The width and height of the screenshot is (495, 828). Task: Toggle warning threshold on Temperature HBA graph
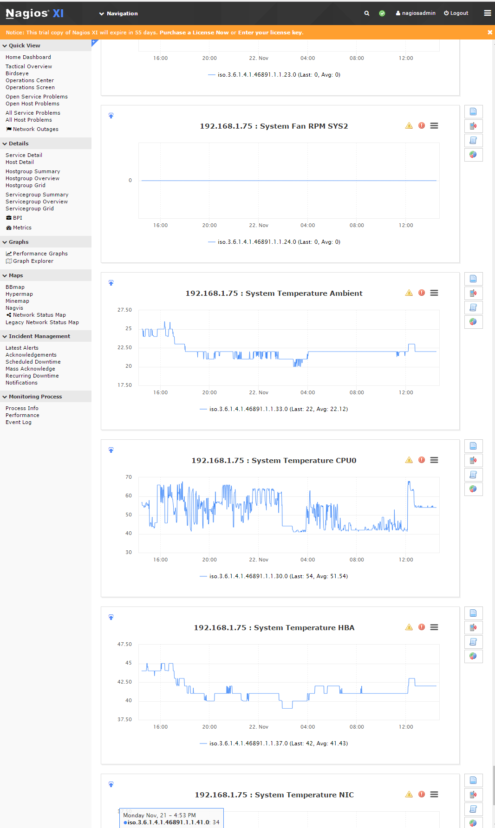[x=409, y=627]
